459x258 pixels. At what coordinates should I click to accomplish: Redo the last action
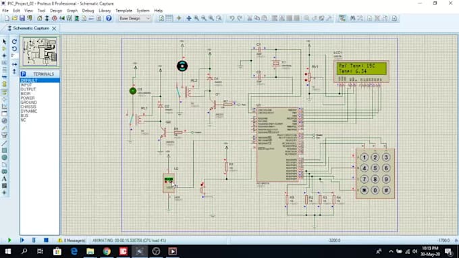pyautogui.click(x=240, y=18)
